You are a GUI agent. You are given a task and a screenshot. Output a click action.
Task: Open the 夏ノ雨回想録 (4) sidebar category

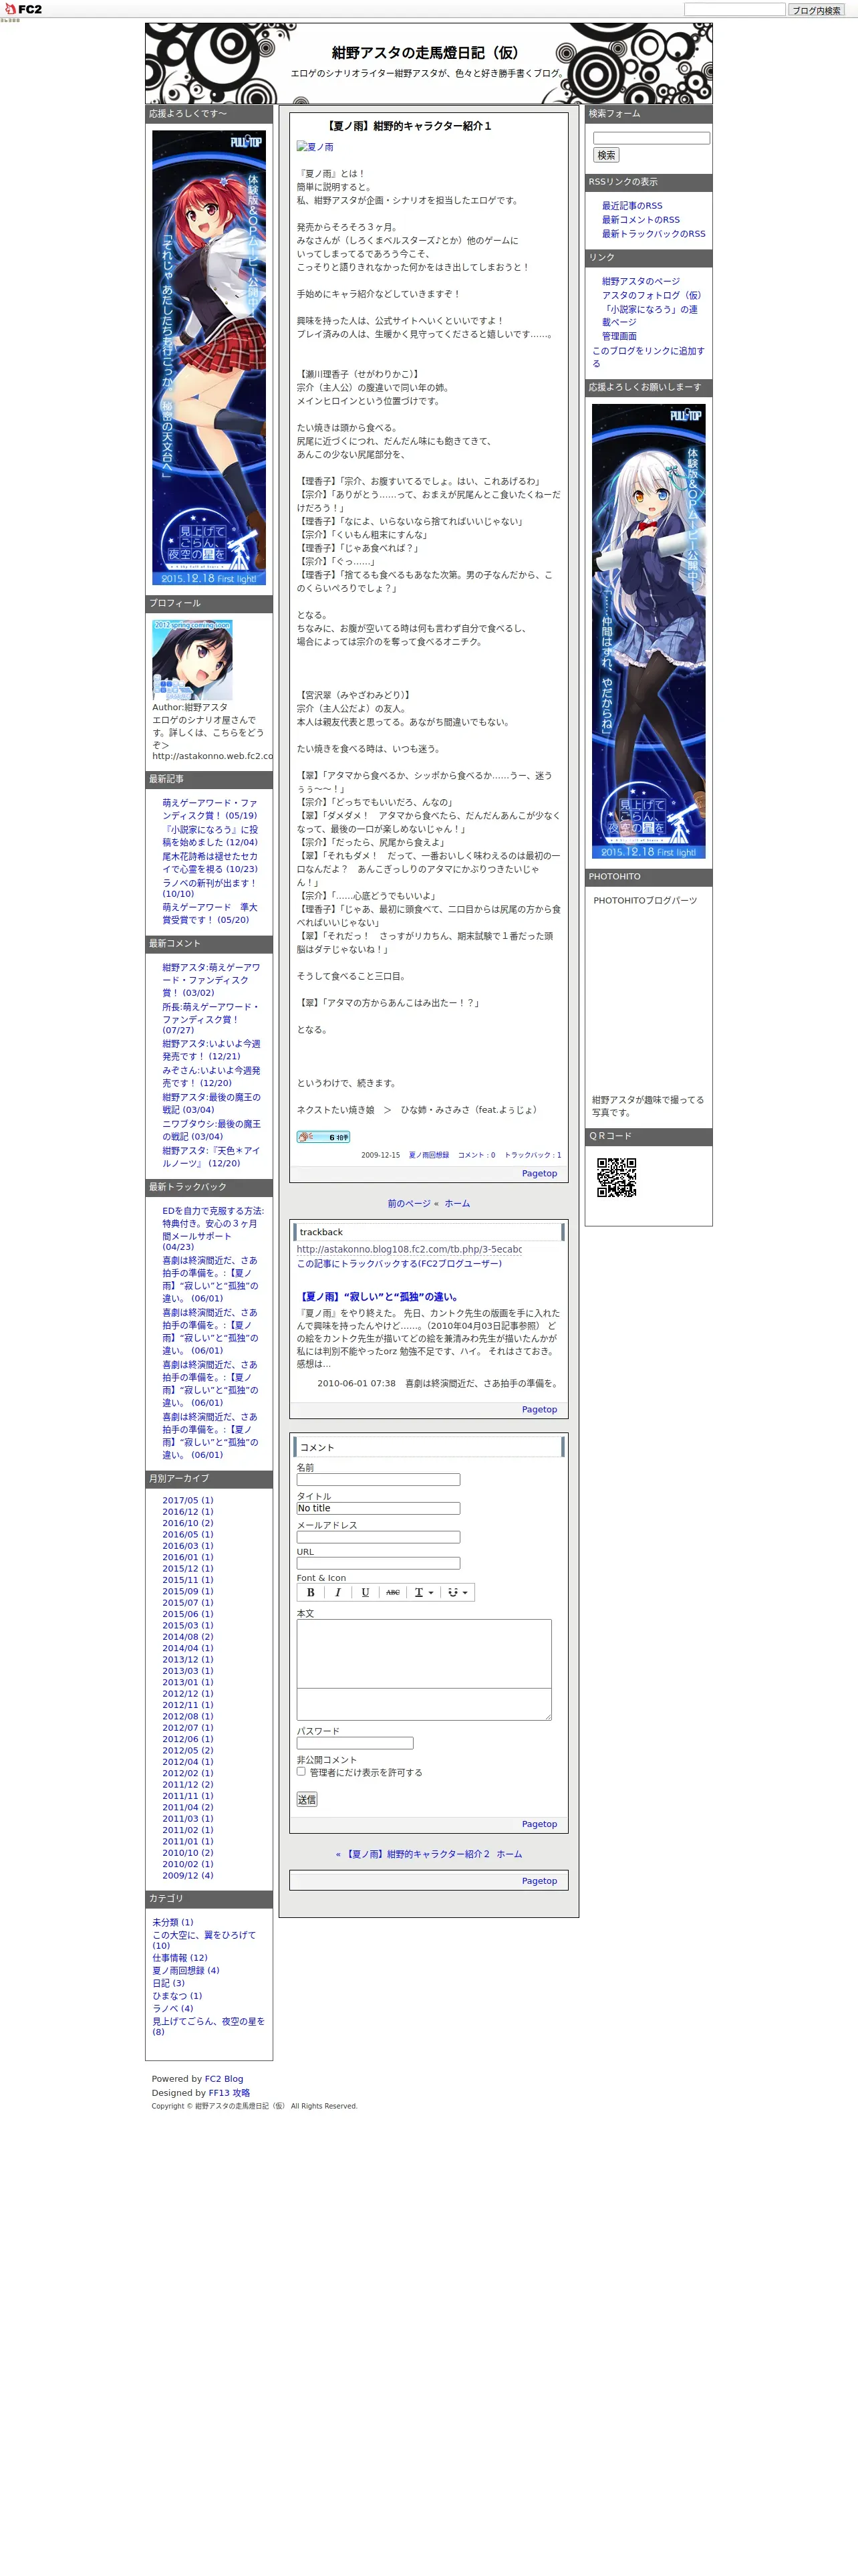pyautogui.click(x=186, y=1970)
